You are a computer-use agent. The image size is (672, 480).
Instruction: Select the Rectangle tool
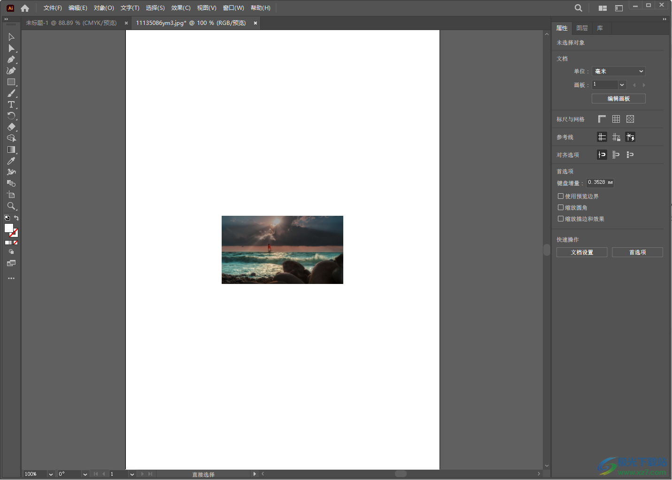[11, 82]
